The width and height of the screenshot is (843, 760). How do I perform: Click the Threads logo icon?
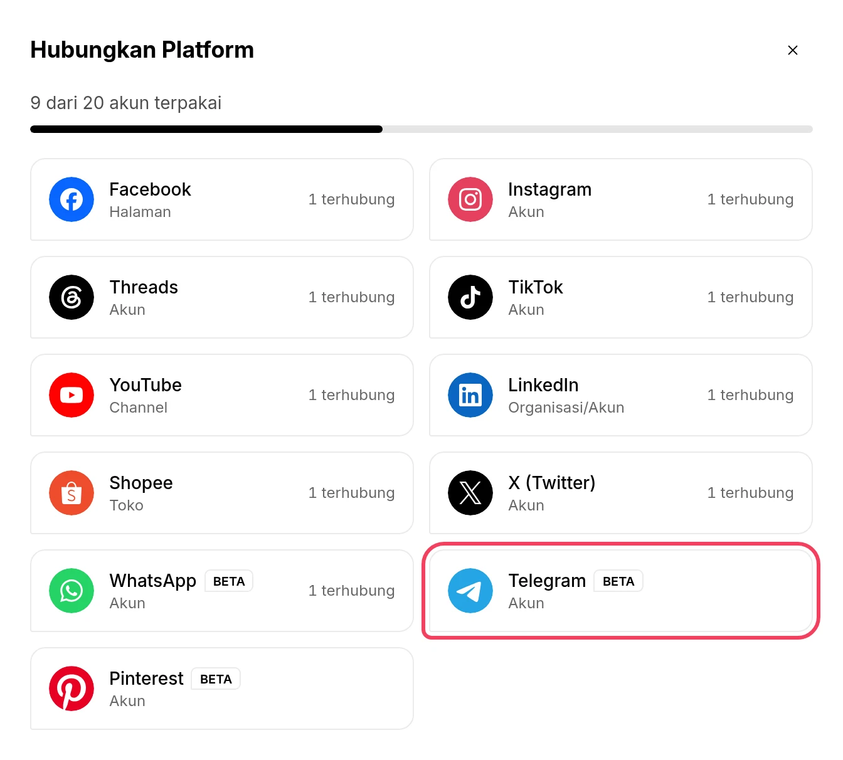(72, 297)
